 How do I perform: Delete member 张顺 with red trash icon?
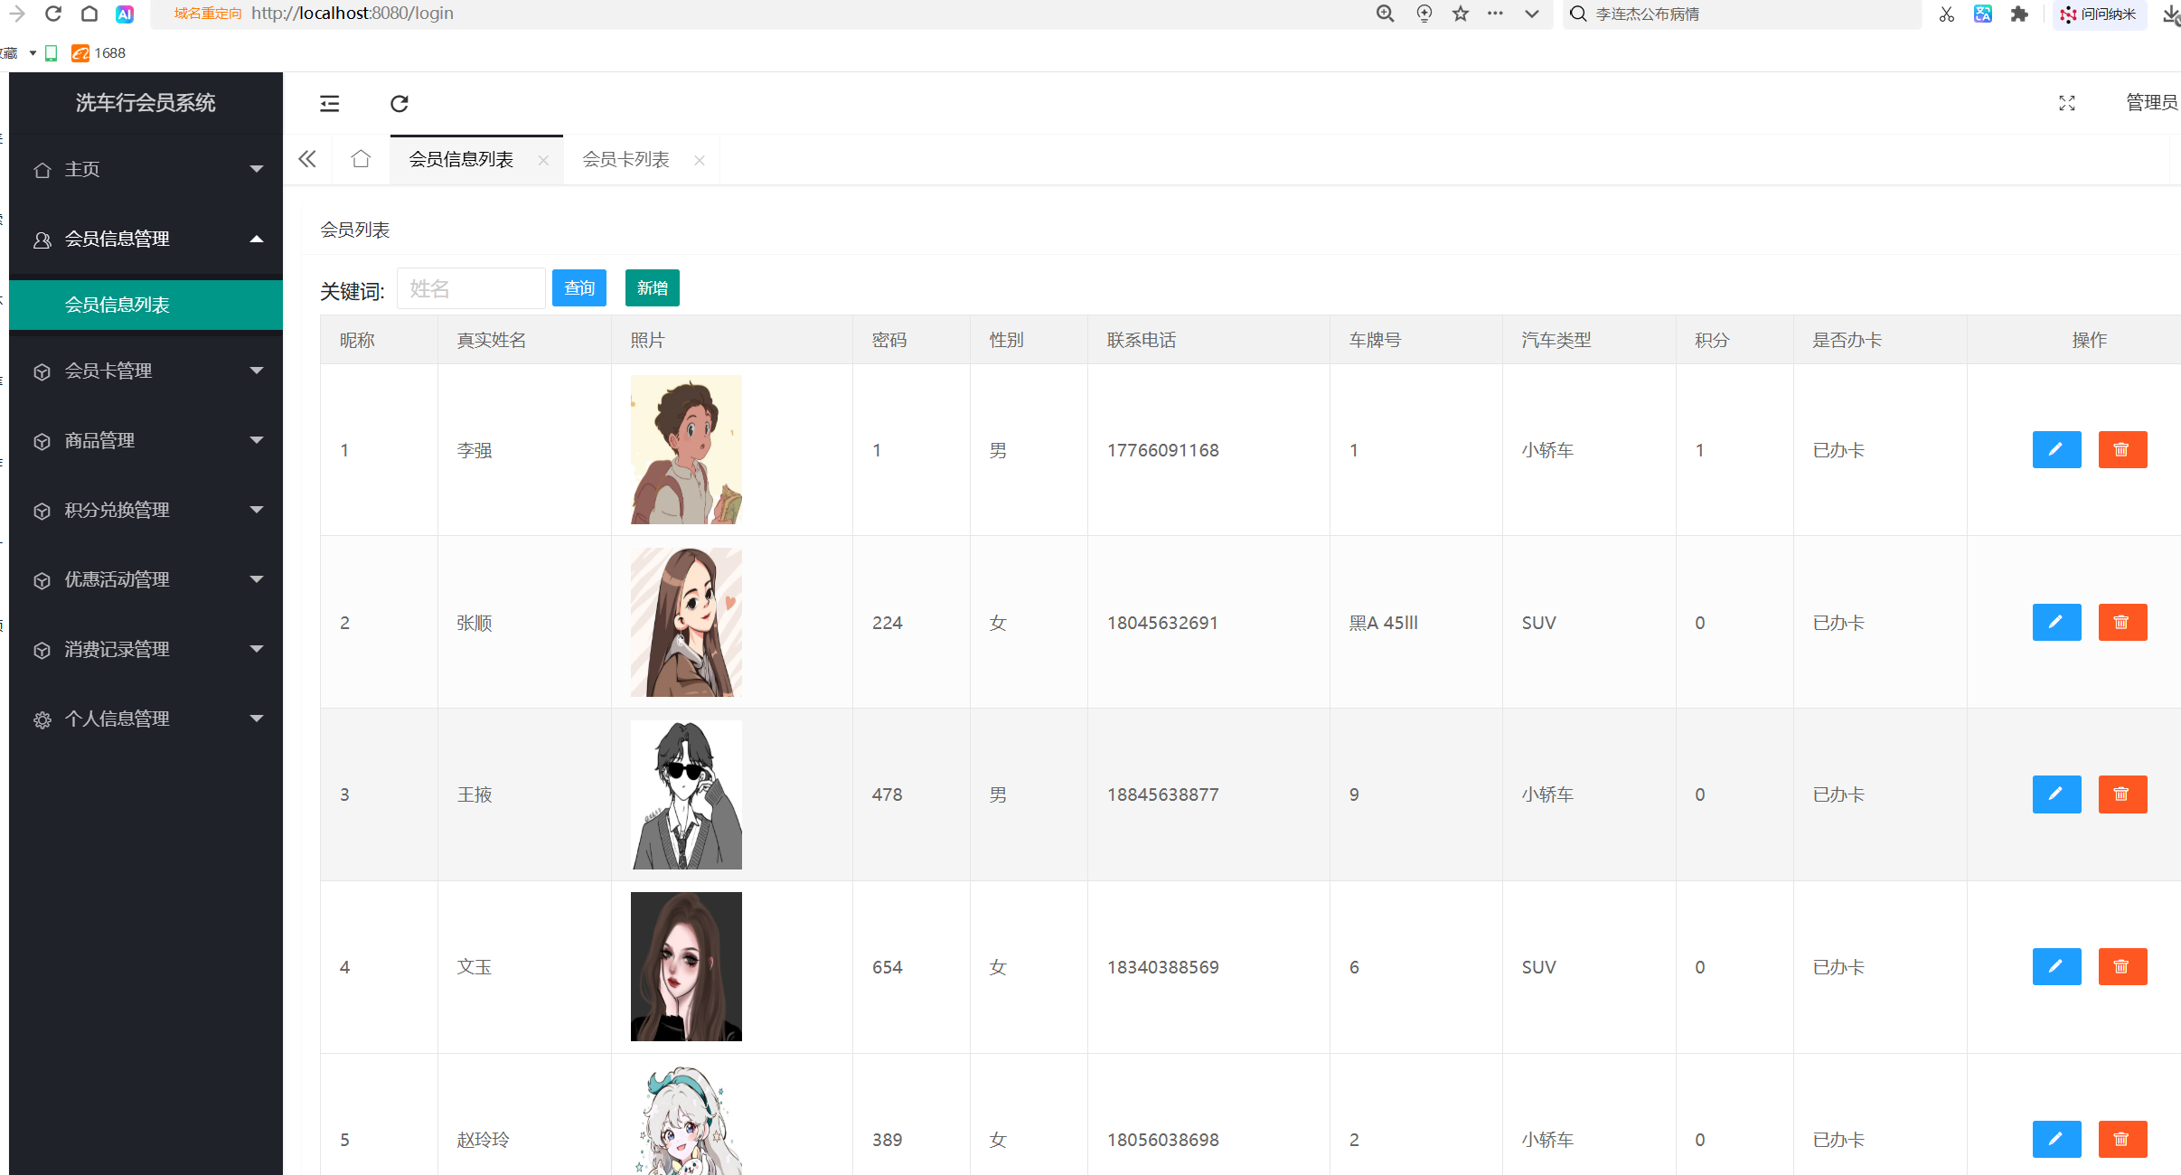pyautogui.click(x=2121, y=622)
